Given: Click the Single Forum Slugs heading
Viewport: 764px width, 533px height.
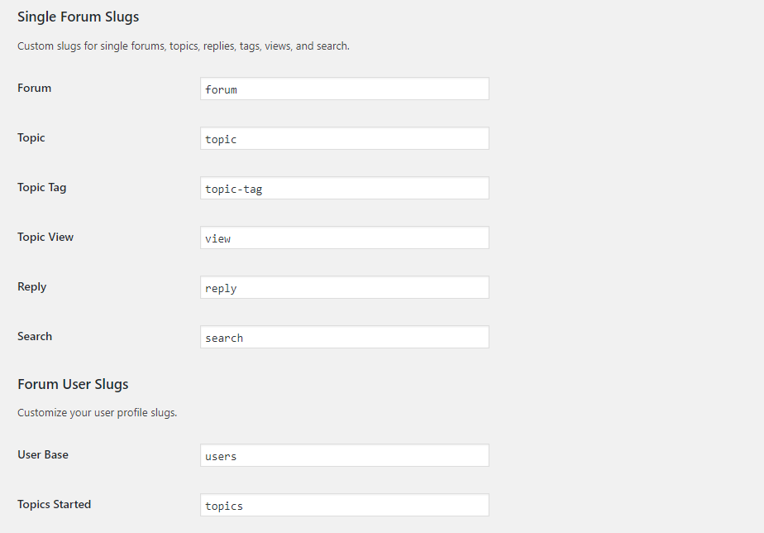Looking at the screenshot, I should pos(78,17).
